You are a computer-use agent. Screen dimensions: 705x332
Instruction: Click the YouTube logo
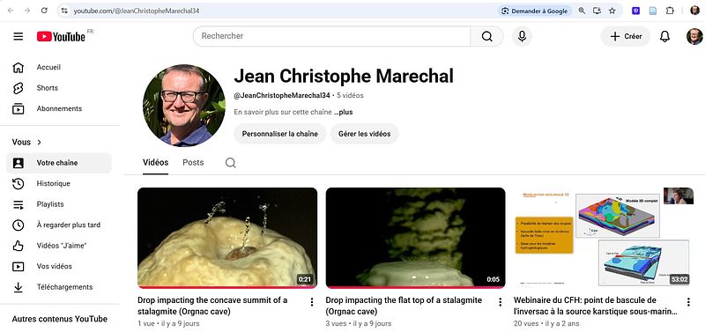tap(61, 36)
